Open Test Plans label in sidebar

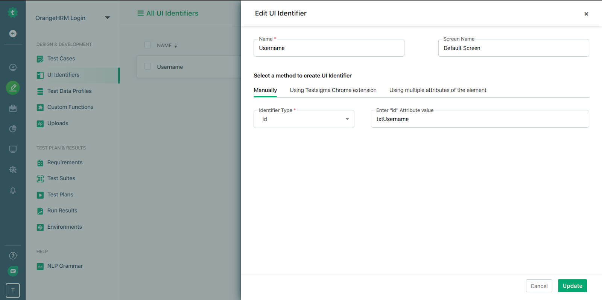60,194
